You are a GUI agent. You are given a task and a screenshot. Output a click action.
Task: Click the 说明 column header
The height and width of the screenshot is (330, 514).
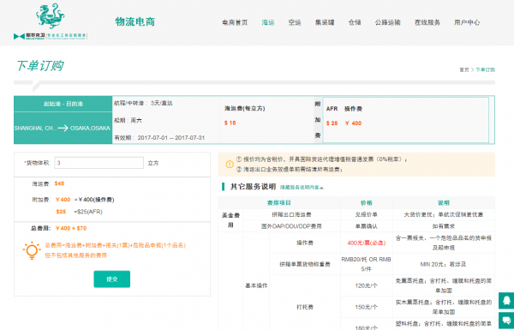(x=444, y=203)
